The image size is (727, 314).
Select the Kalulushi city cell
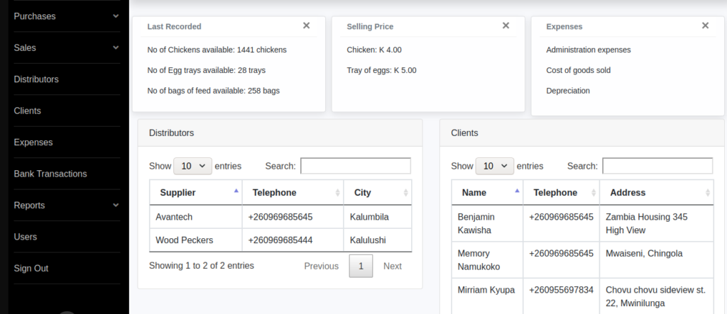378,240
